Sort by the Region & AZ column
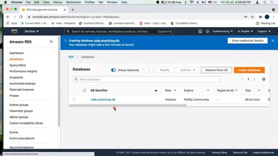278x156 pixels. coord(236,91)
